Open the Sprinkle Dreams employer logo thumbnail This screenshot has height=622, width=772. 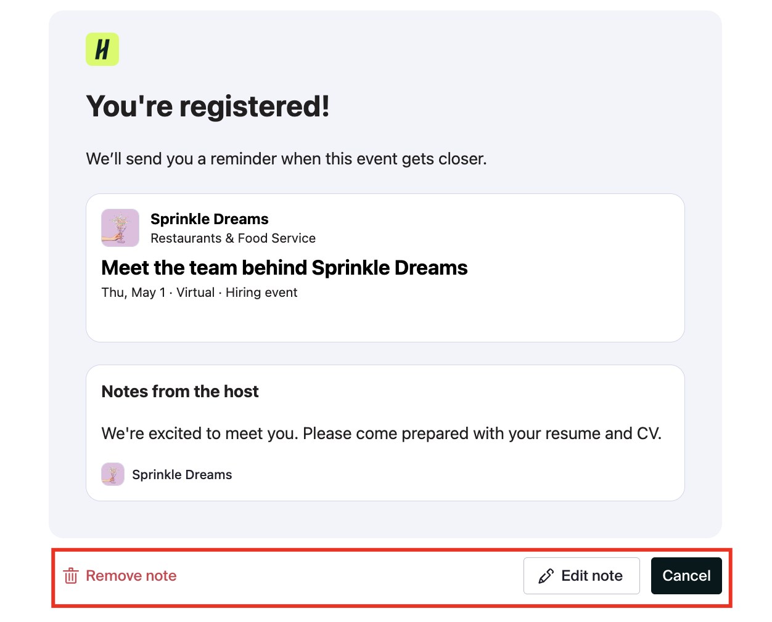(120, 228)
